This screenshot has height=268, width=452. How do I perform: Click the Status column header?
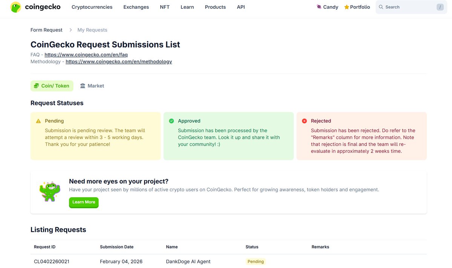(x=252, y=247)
